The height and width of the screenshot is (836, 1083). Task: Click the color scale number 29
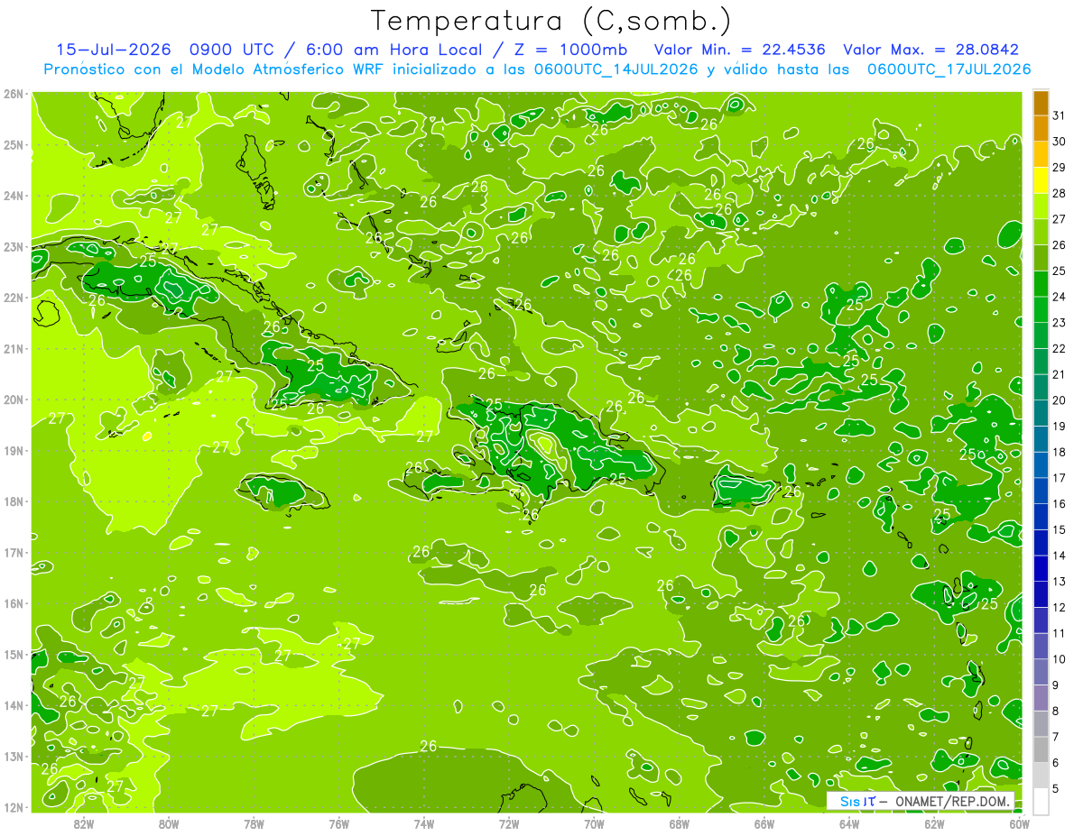point(1060,167)
